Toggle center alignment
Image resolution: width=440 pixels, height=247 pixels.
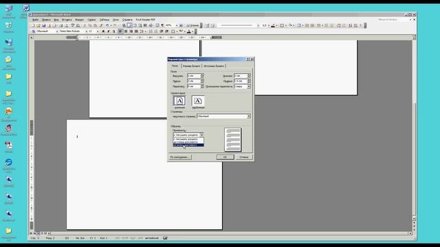[x=126, y=32]
